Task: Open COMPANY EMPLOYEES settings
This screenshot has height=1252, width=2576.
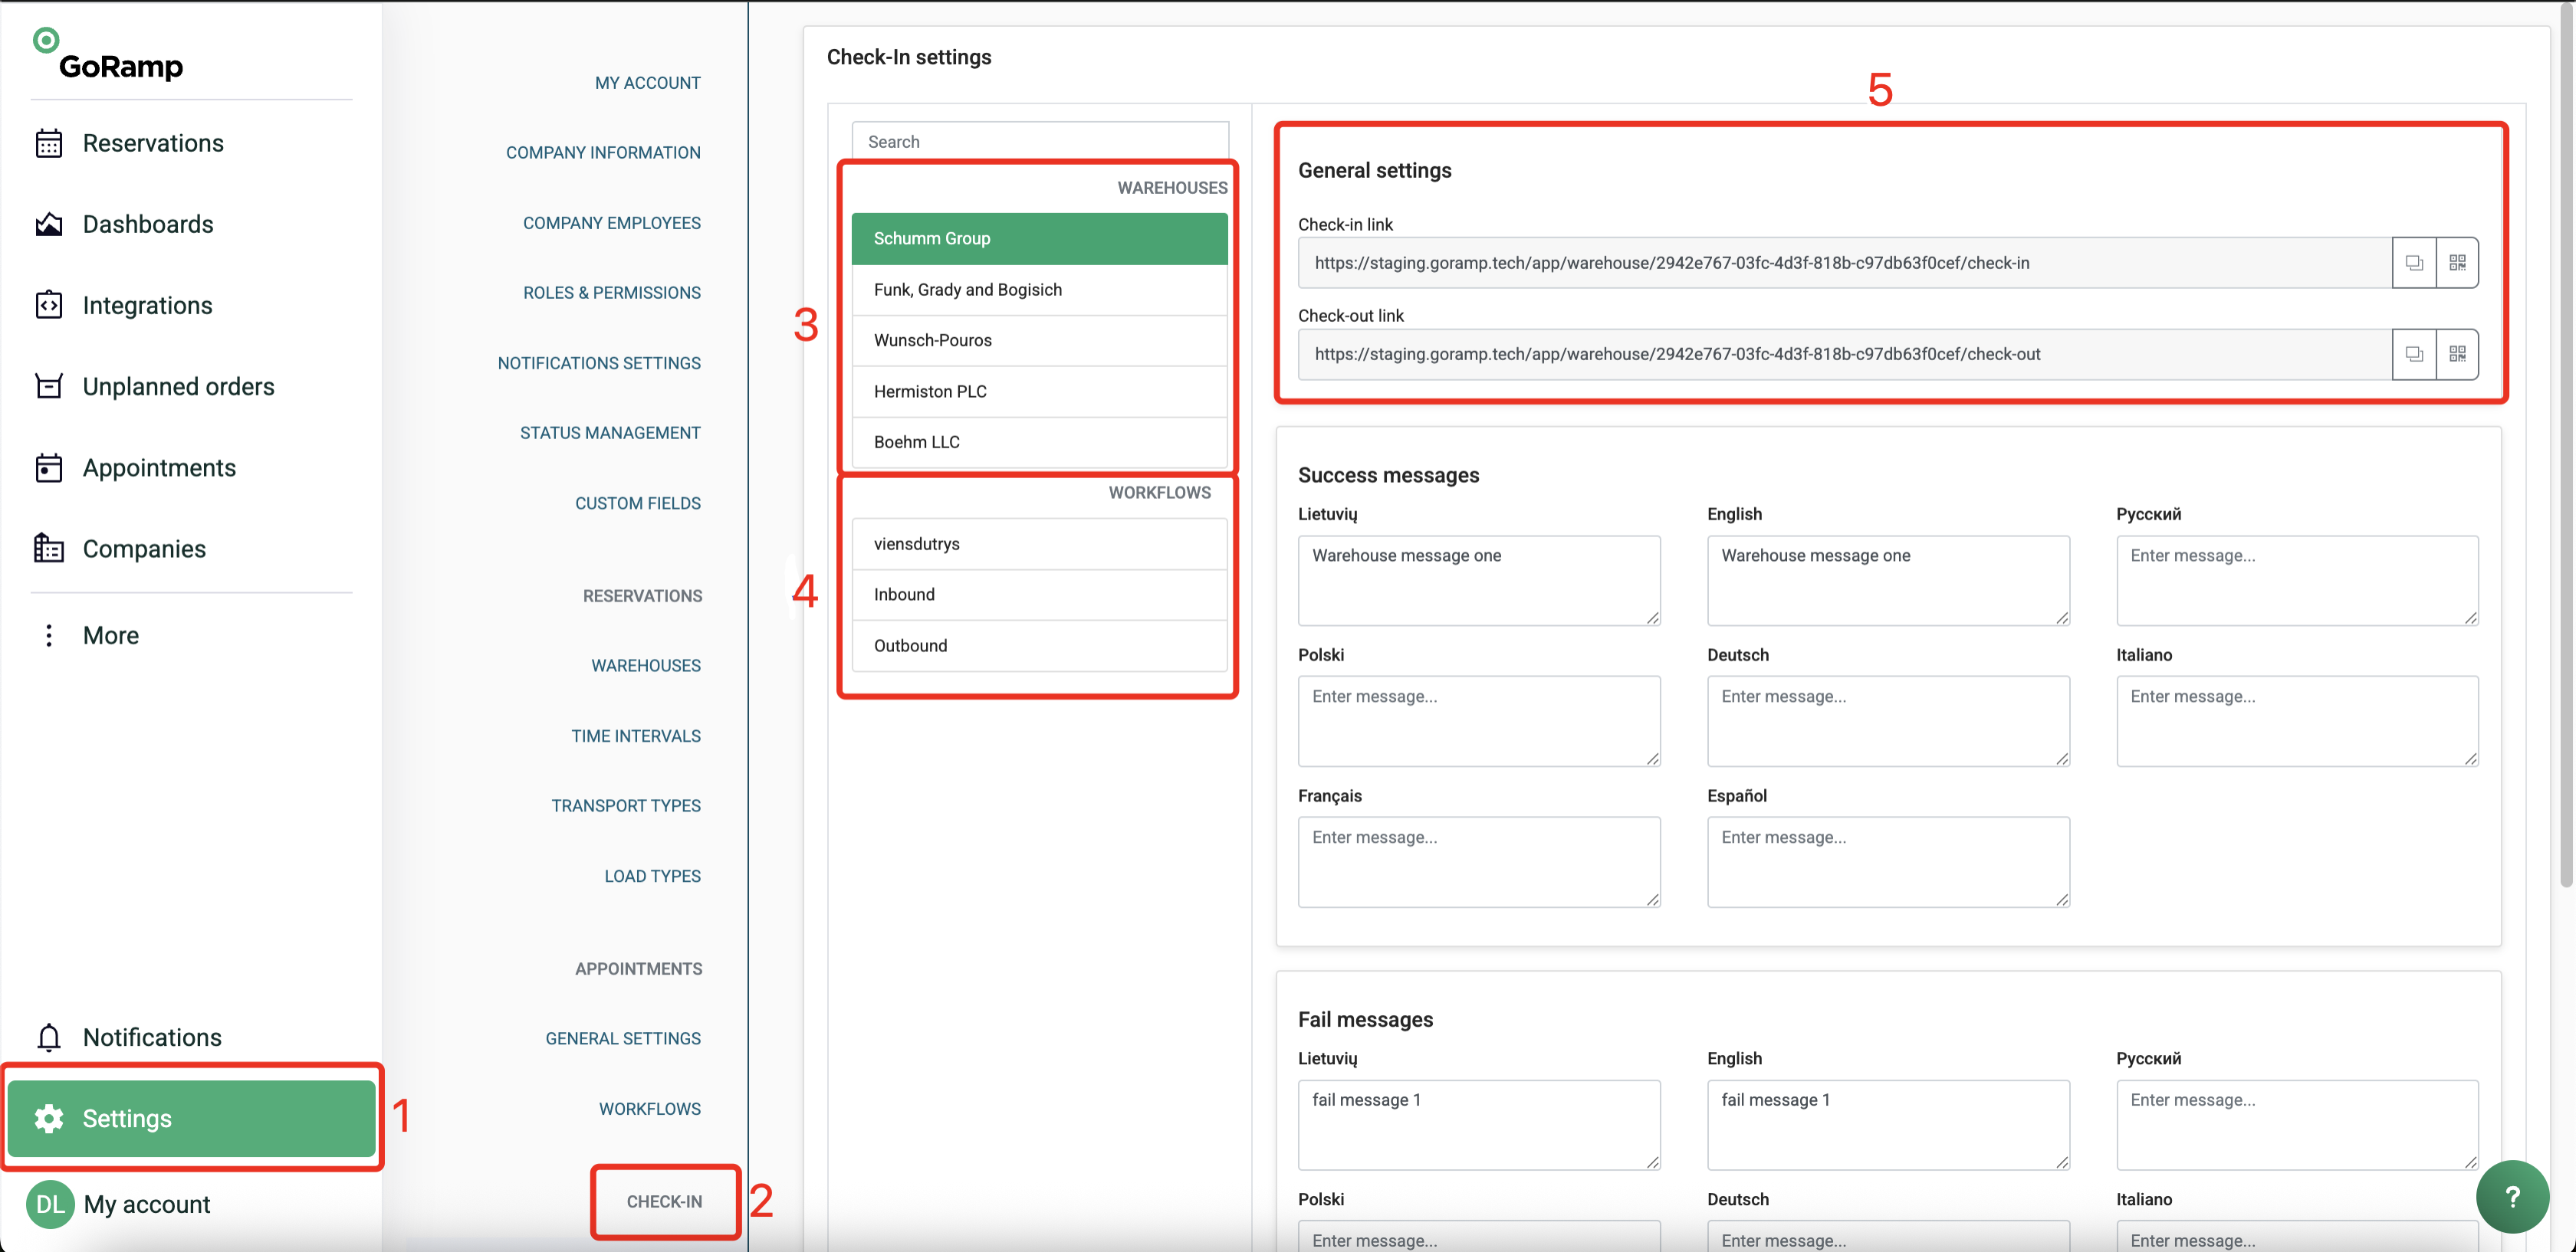Action: click(x=611, y=223)
